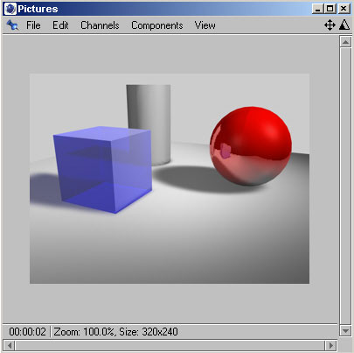This screenshot has width=354, height=353.
Task: Minimize the Pictures window
Action: (318, 9)
